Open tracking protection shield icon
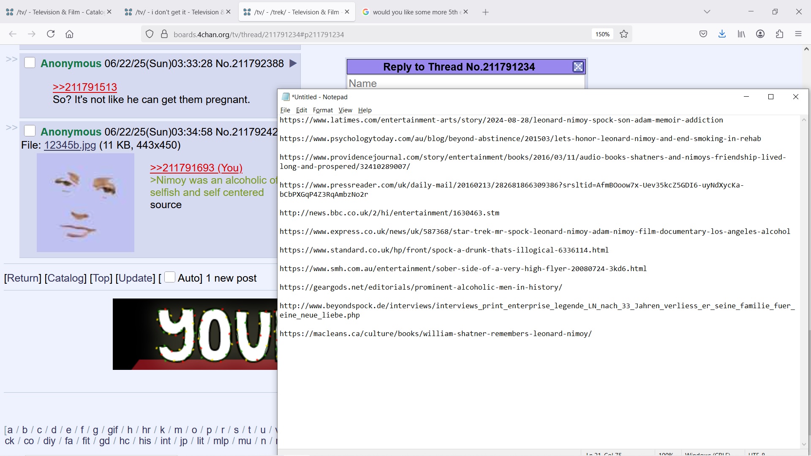The height and width of the screenshot is (456, 811). [x=150, y=34]
